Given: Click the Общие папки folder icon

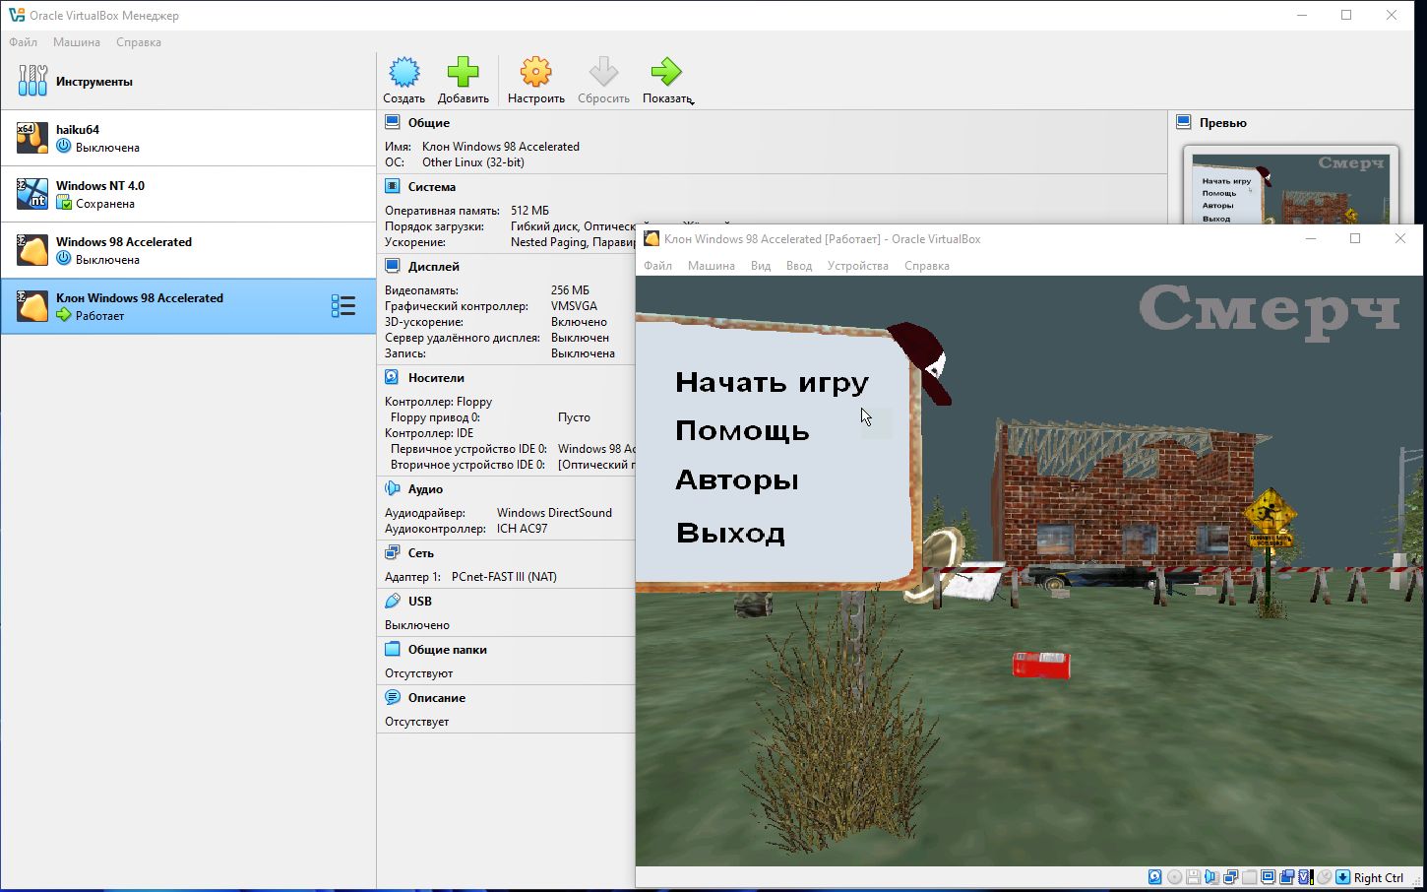Looking at the screenshot, I should (392, 649).
